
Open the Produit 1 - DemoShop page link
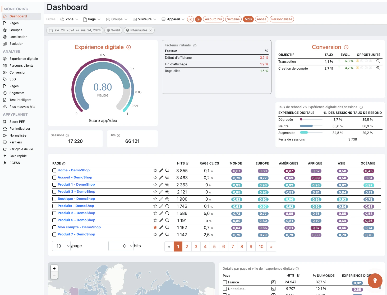pos(76,185)
